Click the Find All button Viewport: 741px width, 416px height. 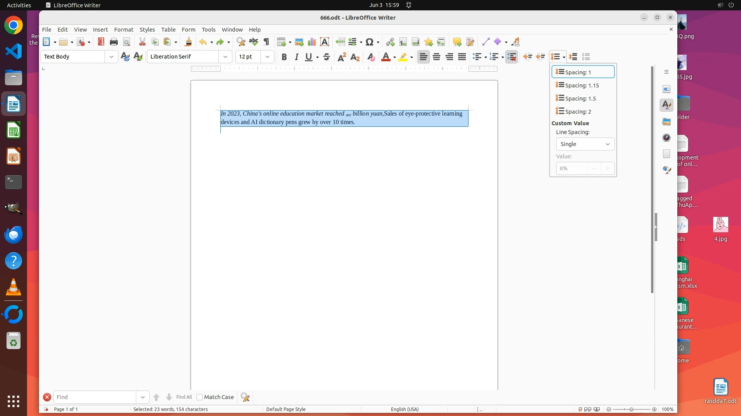184,397
